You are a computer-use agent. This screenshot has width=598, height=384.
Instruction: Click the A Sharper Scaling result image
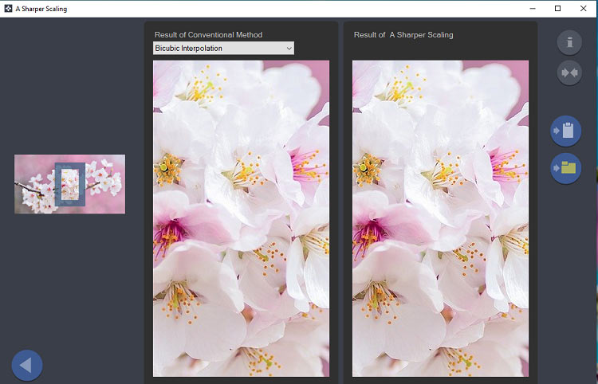click(440, 218)
